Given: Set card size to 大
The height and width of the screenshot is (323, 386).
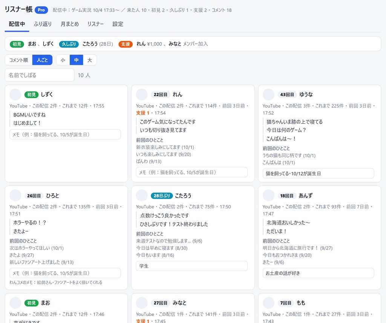Looking at the screenshot, I should 90,60.
